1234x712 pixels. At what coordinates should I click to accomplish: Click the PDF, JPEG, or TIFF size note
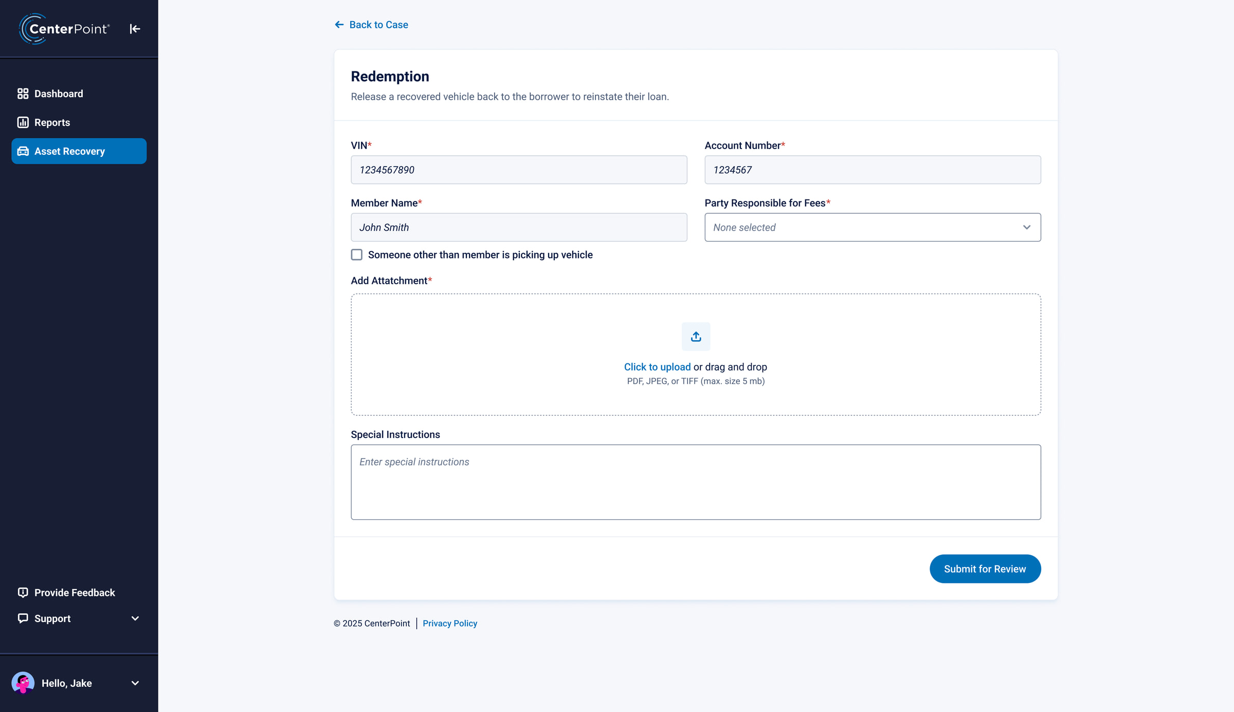tap(696, 381)
